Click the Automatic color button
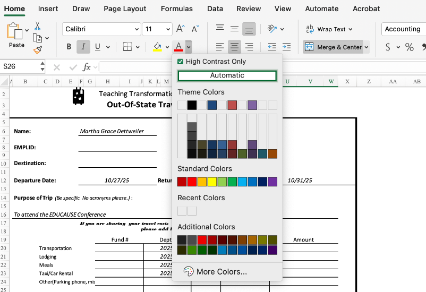Screen dimensions: 426x292 point(227,75)
